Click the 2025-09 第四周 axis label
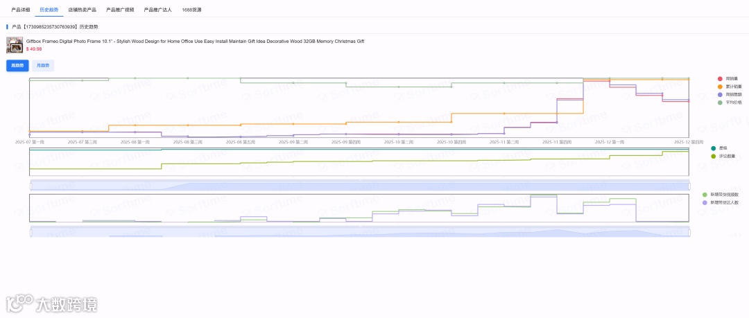 coord(346,142)
